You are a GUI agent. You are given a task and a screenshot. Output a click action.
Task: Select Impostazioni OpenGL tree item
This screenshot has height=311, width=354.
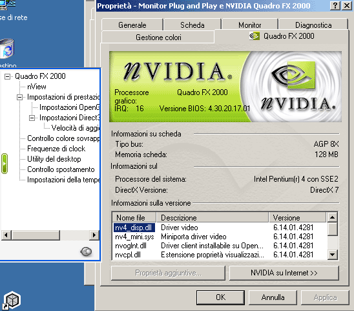click(x=69, y=107)
